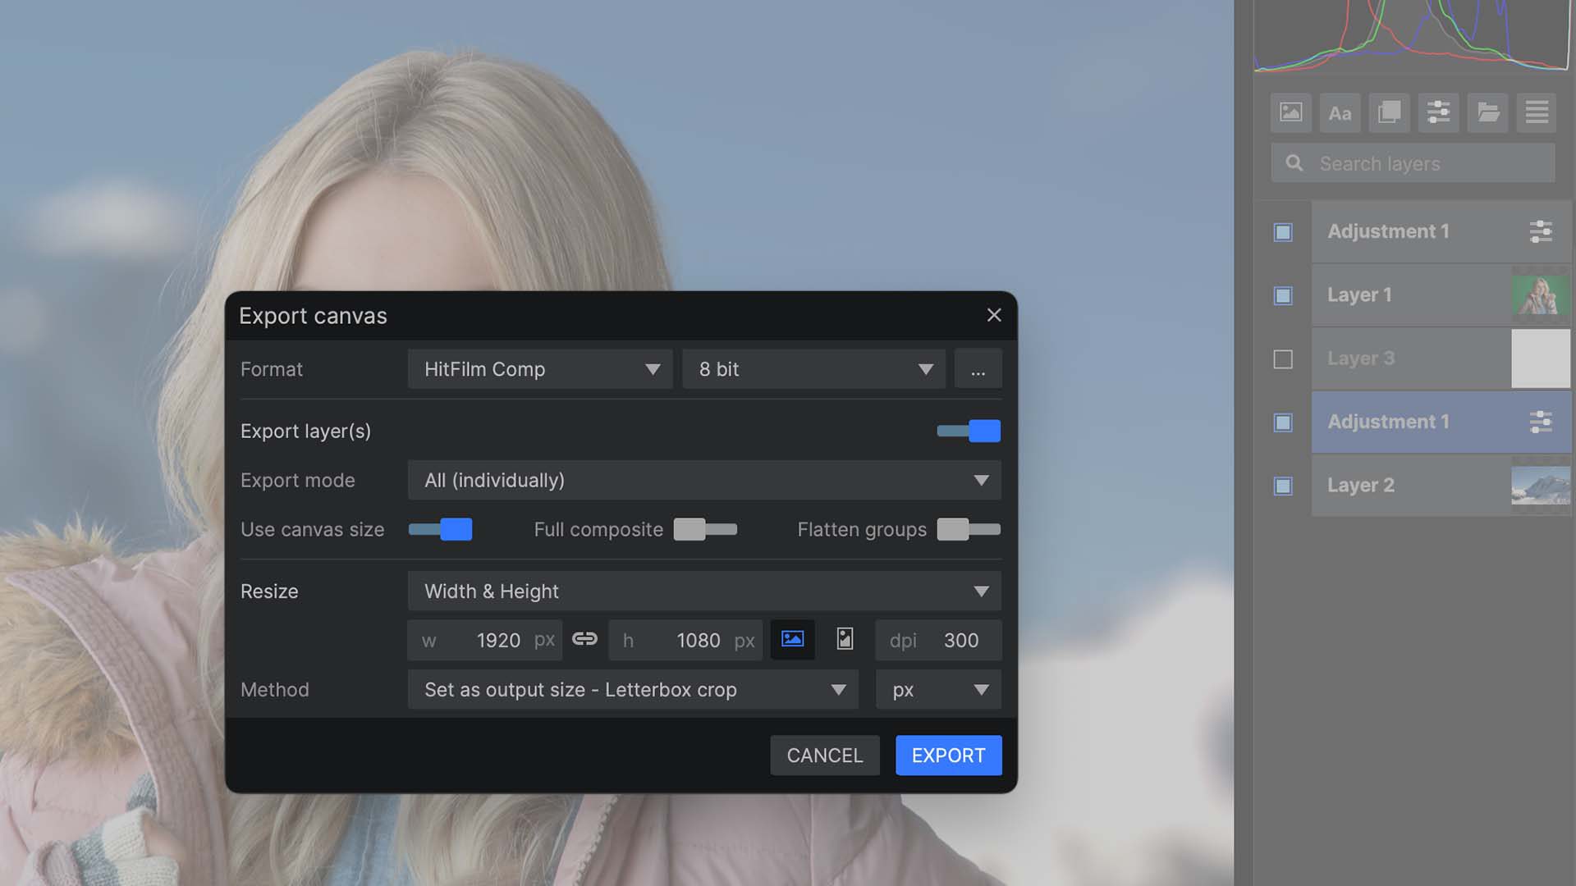Select portrait orientation icon

coord(845,639)
